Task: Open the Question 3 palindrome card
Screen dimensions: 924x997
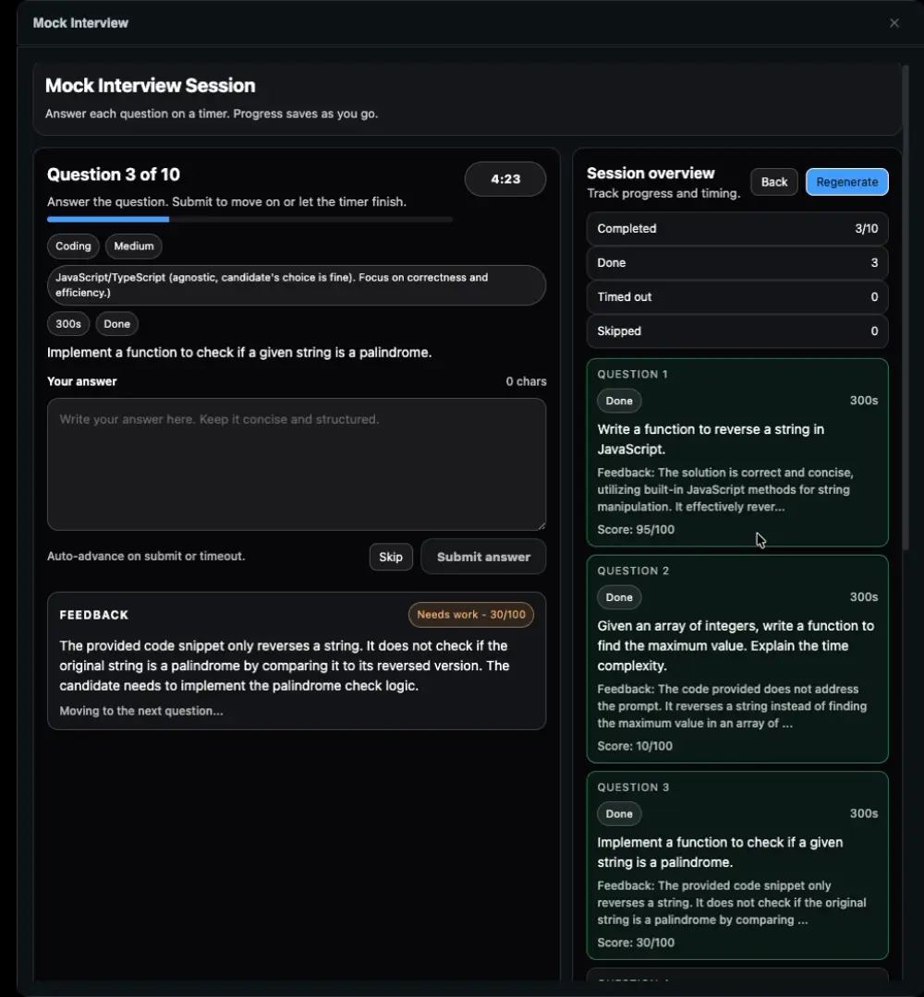Action: coord(736,865)
